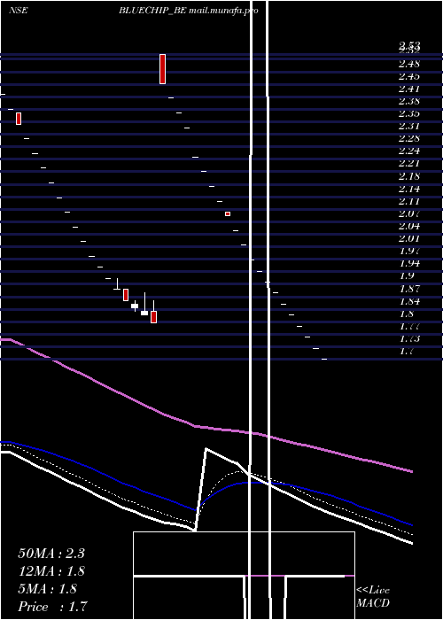Select the 1.9 price axis label
This screenshot has width=443, height=620.
(x=407, y=276)
